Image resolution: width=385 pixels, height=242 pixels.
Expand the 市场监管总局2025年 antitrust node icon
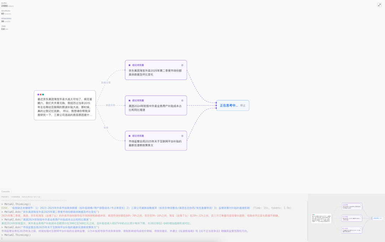click(182, 136)
